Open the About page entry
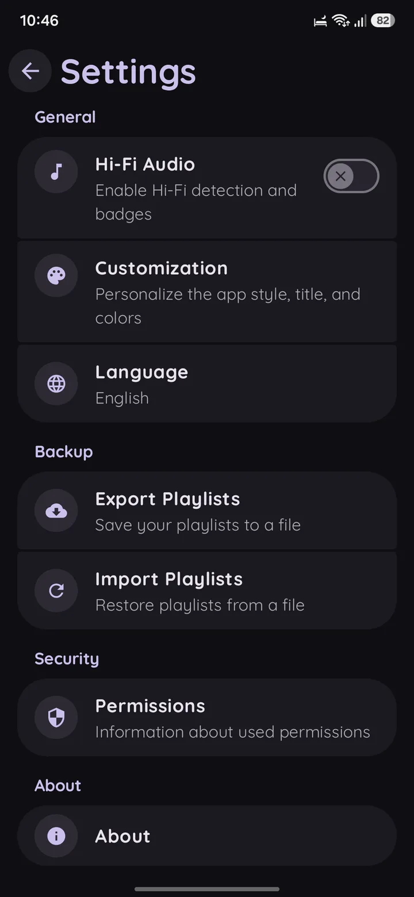Screen dimensions: 414x897 [x=207, y=835]
